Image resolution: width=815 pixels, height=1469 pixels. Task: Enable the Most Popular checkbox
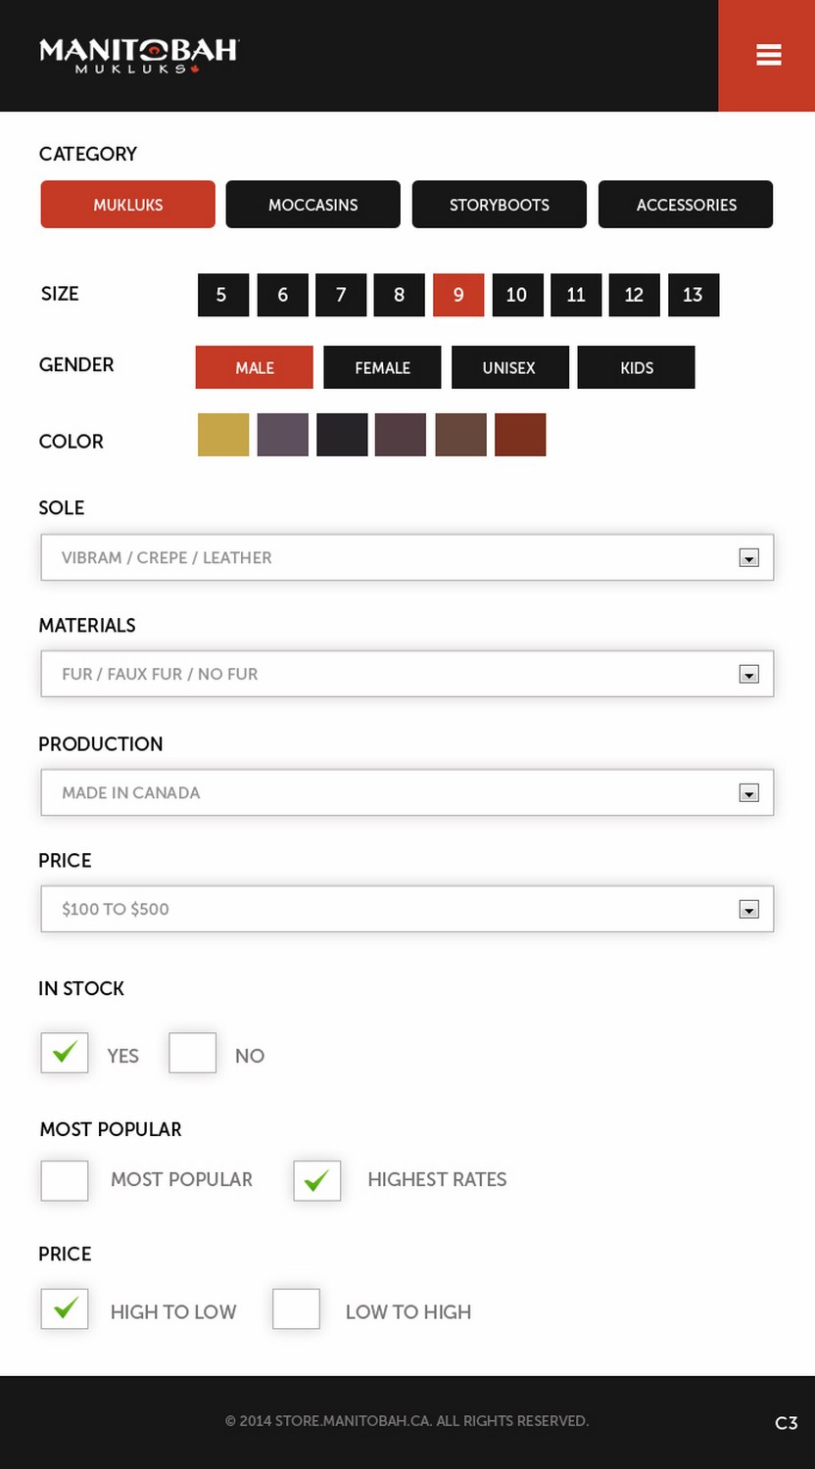65,1180
